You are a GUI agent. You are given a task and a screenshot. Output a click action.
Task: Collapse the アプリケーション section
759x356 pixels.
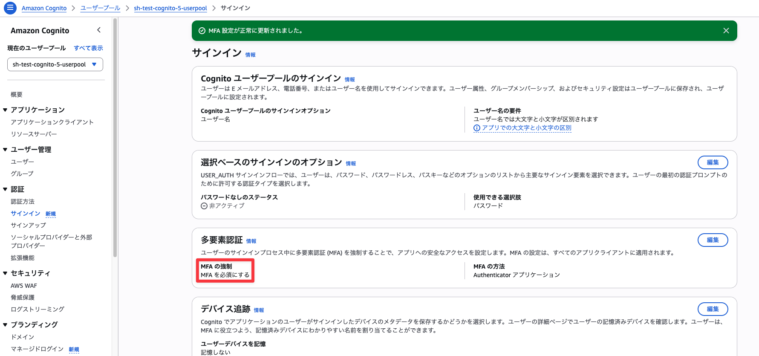pyautogui.click(x=5, y=110)
